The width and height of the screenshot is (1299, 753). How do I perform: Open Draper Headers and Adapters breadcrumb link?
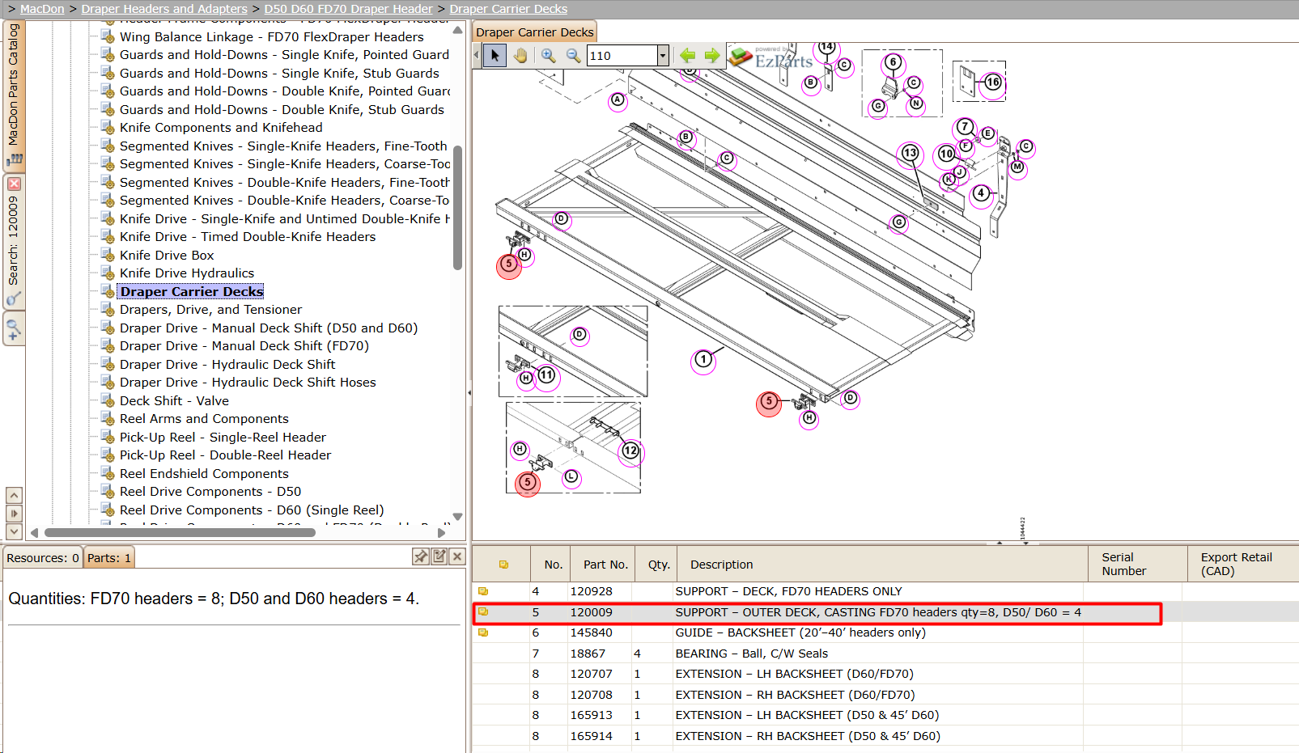pos(164,9)
